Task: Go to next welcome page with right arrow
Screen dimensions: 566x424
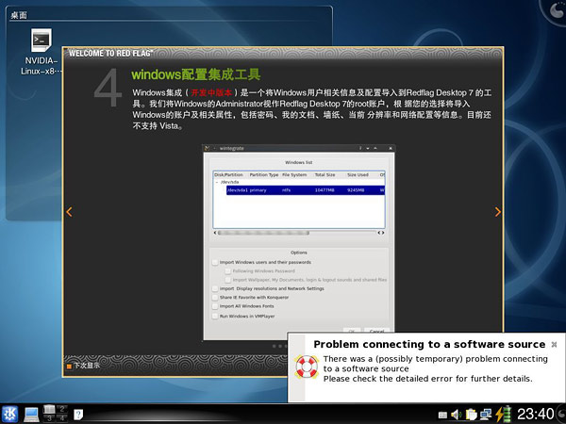Action: [498, 212]
